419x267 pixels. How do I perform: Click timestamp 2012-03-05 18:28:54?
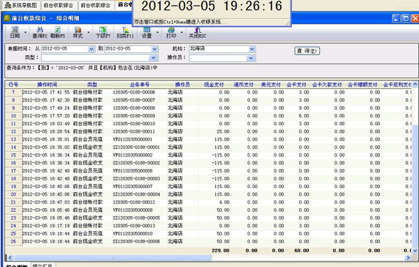click(46, 131)
